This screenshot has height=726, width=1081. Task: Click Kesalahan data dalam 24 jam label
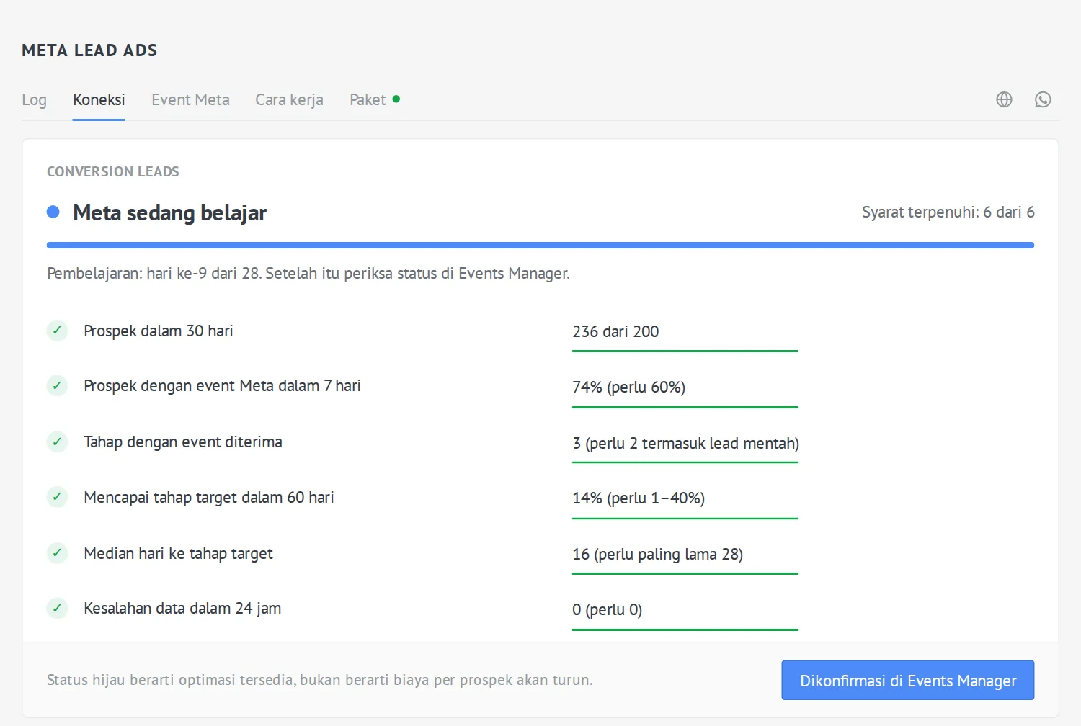click(x=182, y=609)
